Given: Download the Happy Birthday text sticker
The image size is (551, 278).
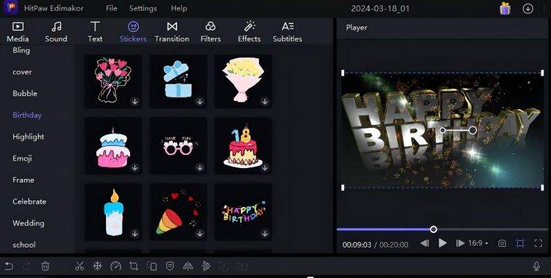Looking at the screenshot, I should point(264,233).
